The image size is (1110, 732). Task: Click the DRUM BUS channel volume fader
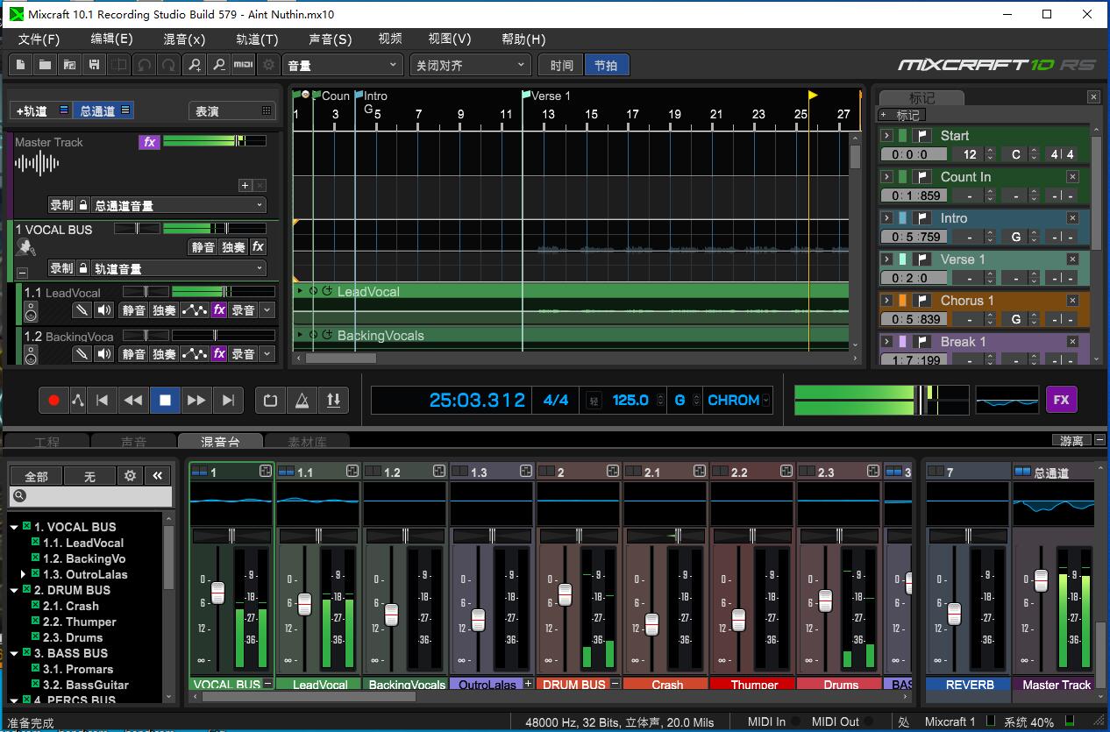[566, 595]
